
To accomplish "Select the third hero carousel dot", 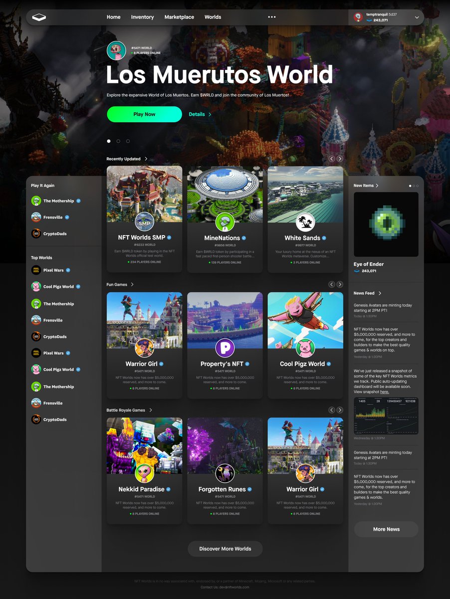I will coord(128,141).
